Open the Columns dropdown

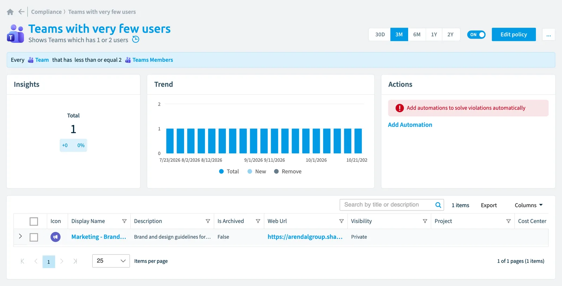coord(529,205)
